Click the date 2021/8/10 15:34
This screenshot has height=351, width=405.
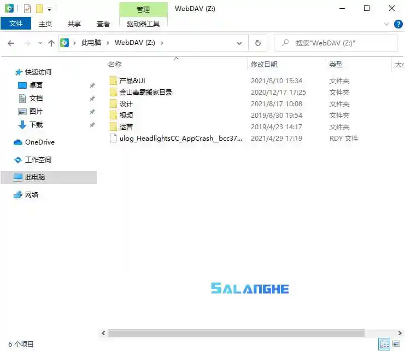coord(277,81)
